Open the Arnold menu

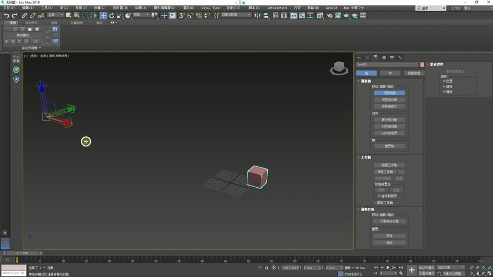[x=332, y=8]
